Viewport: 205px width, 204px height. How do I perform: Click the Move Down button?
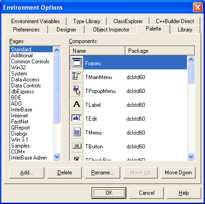pos(178,173)
